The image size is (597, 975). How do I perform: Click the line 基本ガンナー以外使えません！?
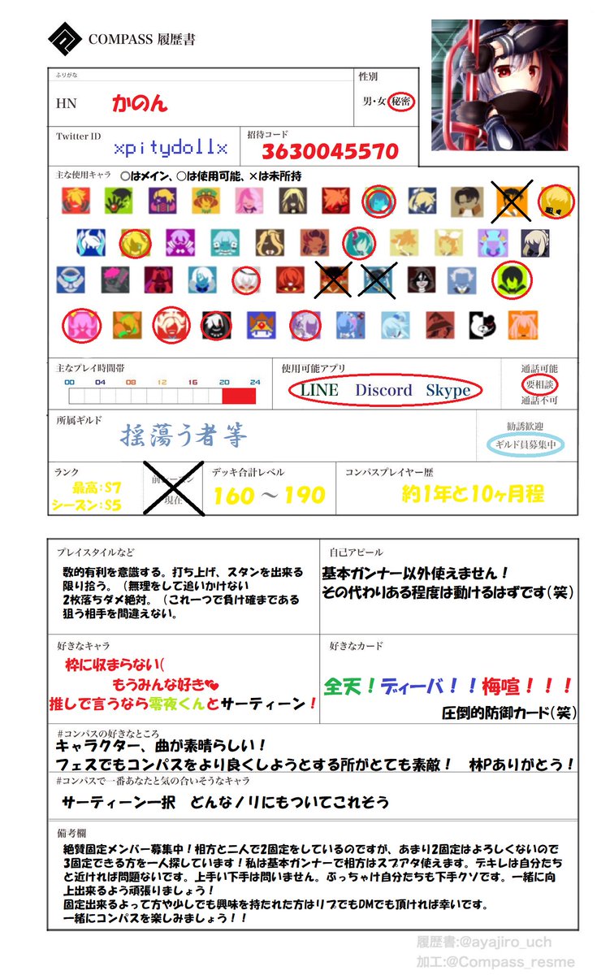416,573
